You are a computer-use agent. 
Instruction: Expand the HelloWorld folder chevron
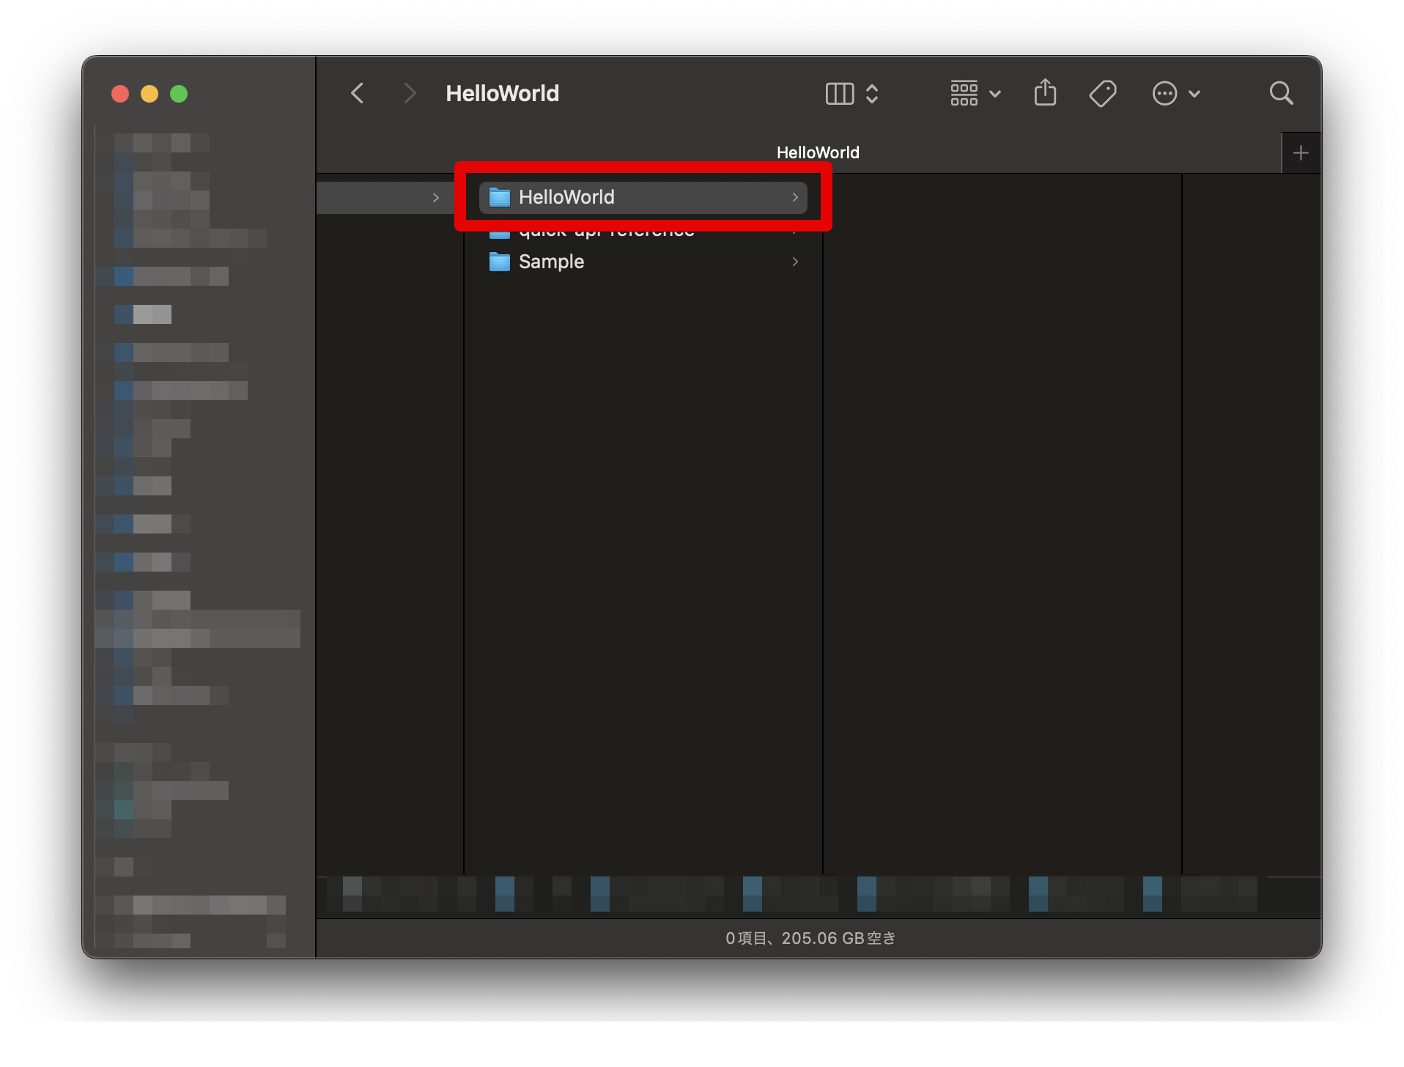pos(795,197)
